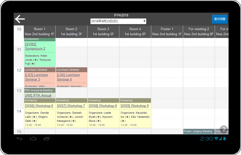Screen dimensions: 241x155
Task: Click the 表示切替 display switch button
Action: click(x=220, y=19)
